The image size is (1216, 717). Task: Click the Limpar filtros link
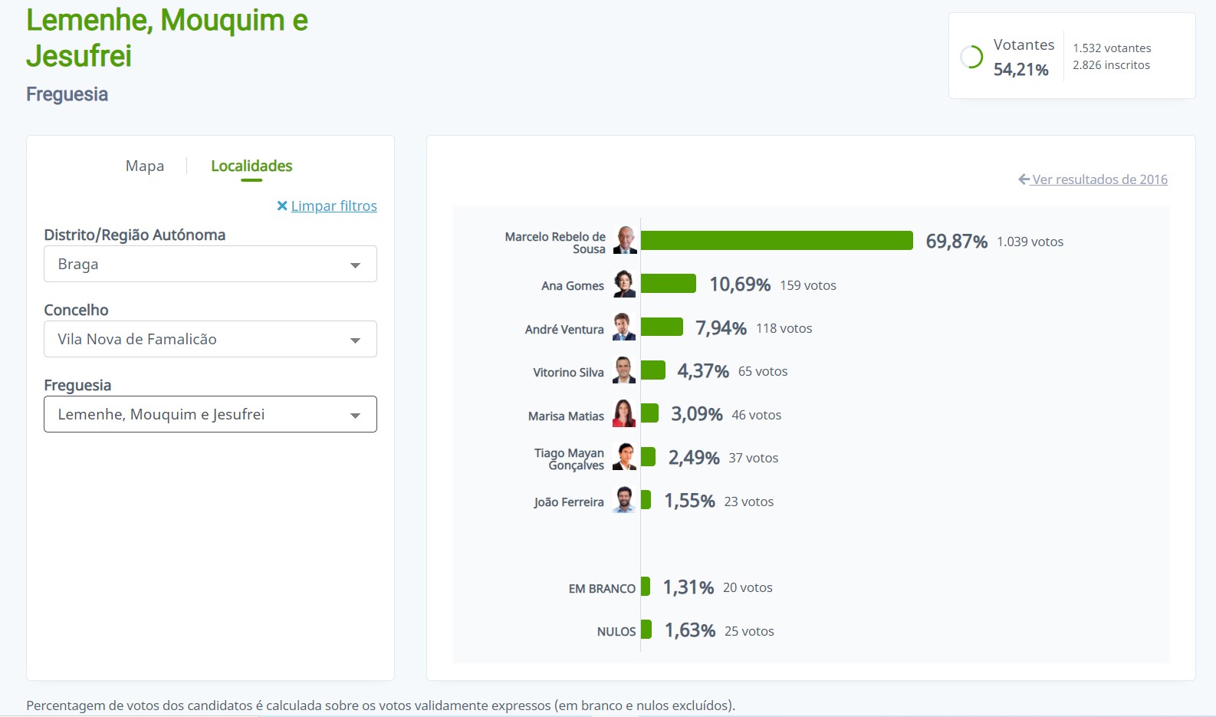pos(334,206)
